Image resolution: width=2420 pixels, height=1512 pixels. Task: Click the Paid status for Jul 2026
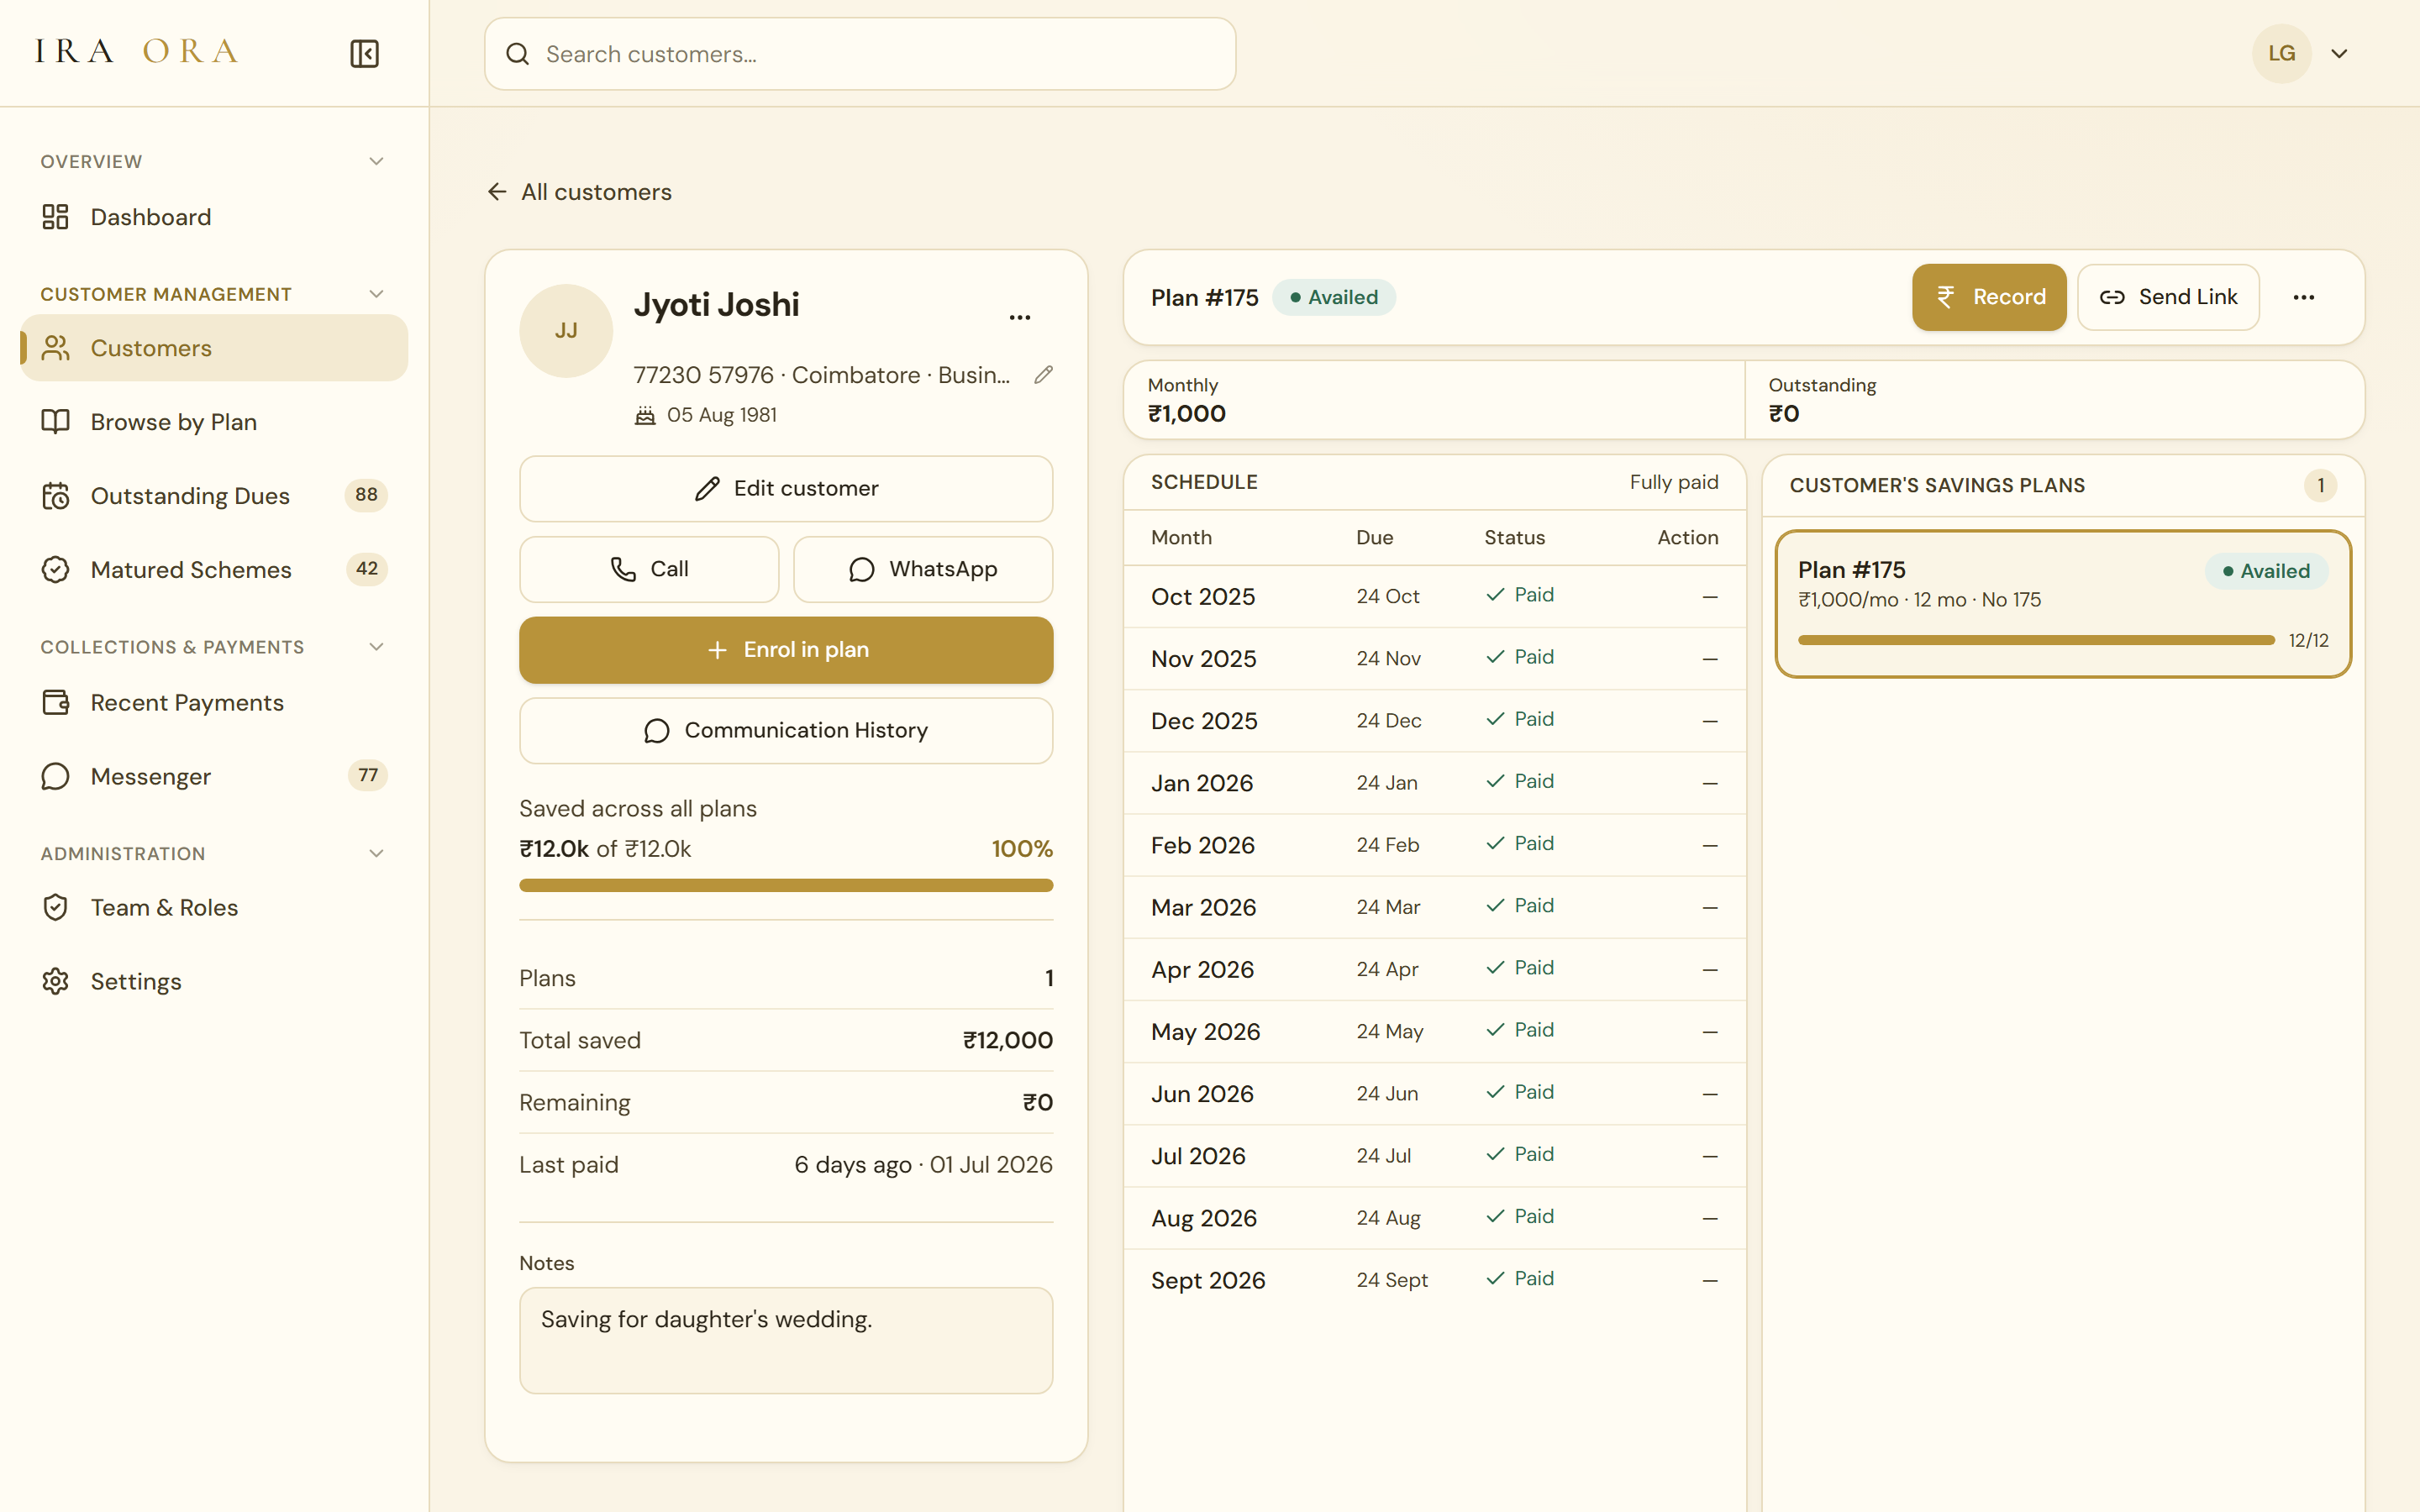[x=1520, y=1154]
